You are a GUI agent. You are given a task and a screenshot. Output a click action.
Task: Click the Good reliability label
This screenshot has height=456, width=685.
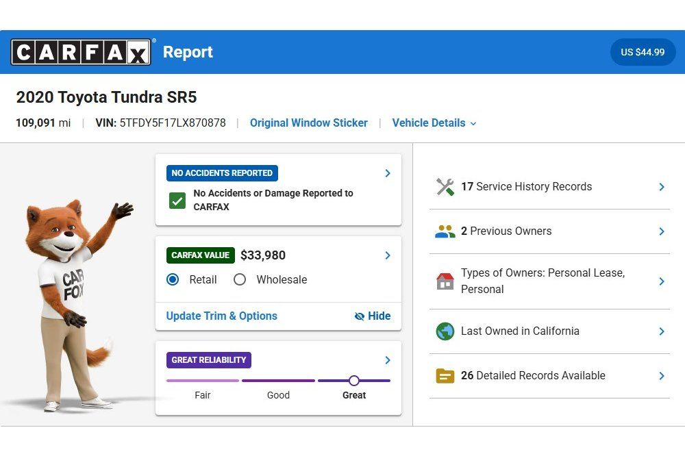coord(278,395)
